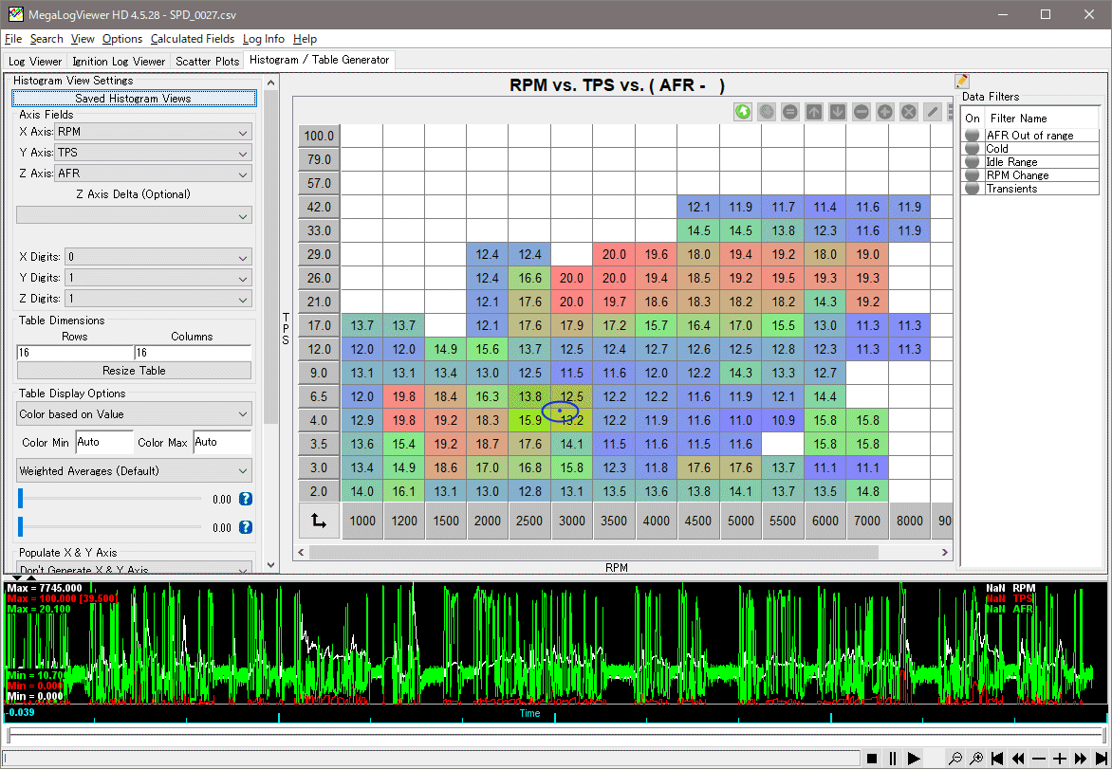Click the pencil edit icon above Data Filters
Image resolution: width=1112 pixels, height=769 pixels.
click(962, 82)
